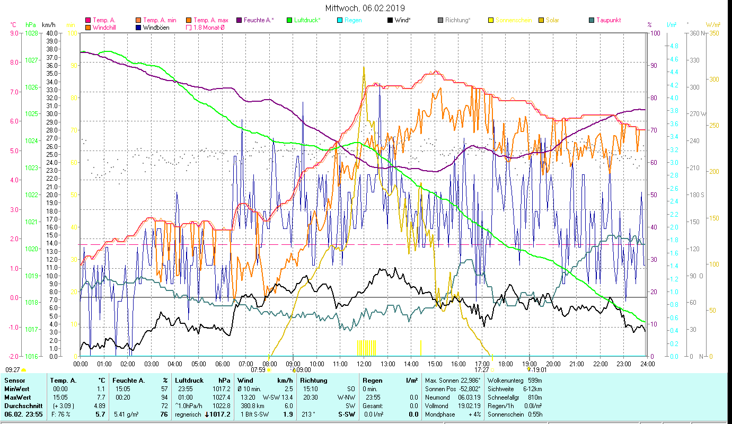
Task: Click the Vollmond 19.02.19 entry
Action: click(452, 405)
